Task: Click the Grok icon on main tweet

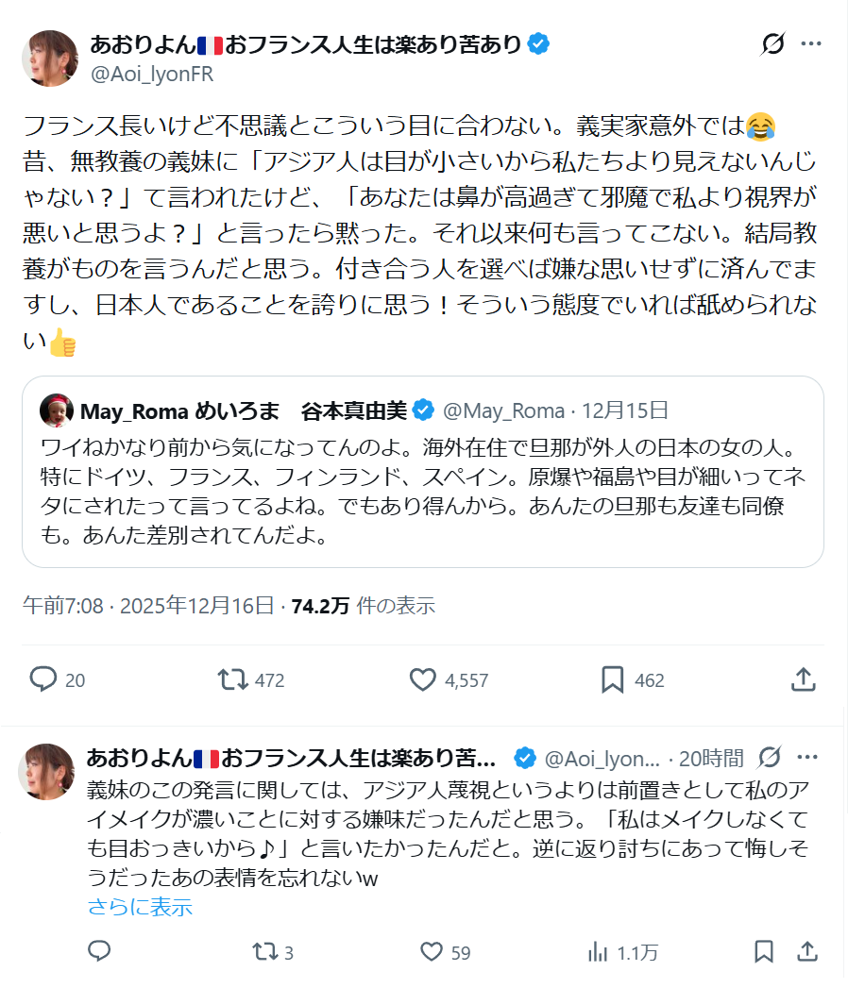Action: [772, 43]
